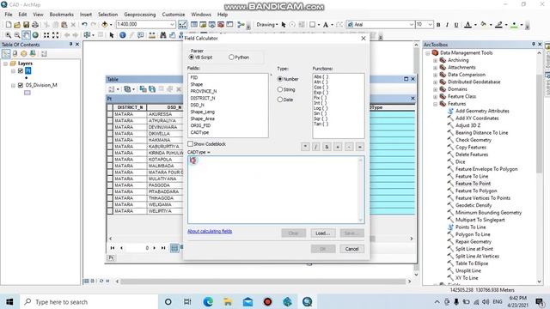Open the Selection menu
550x309 pixels.
[107, 15]
